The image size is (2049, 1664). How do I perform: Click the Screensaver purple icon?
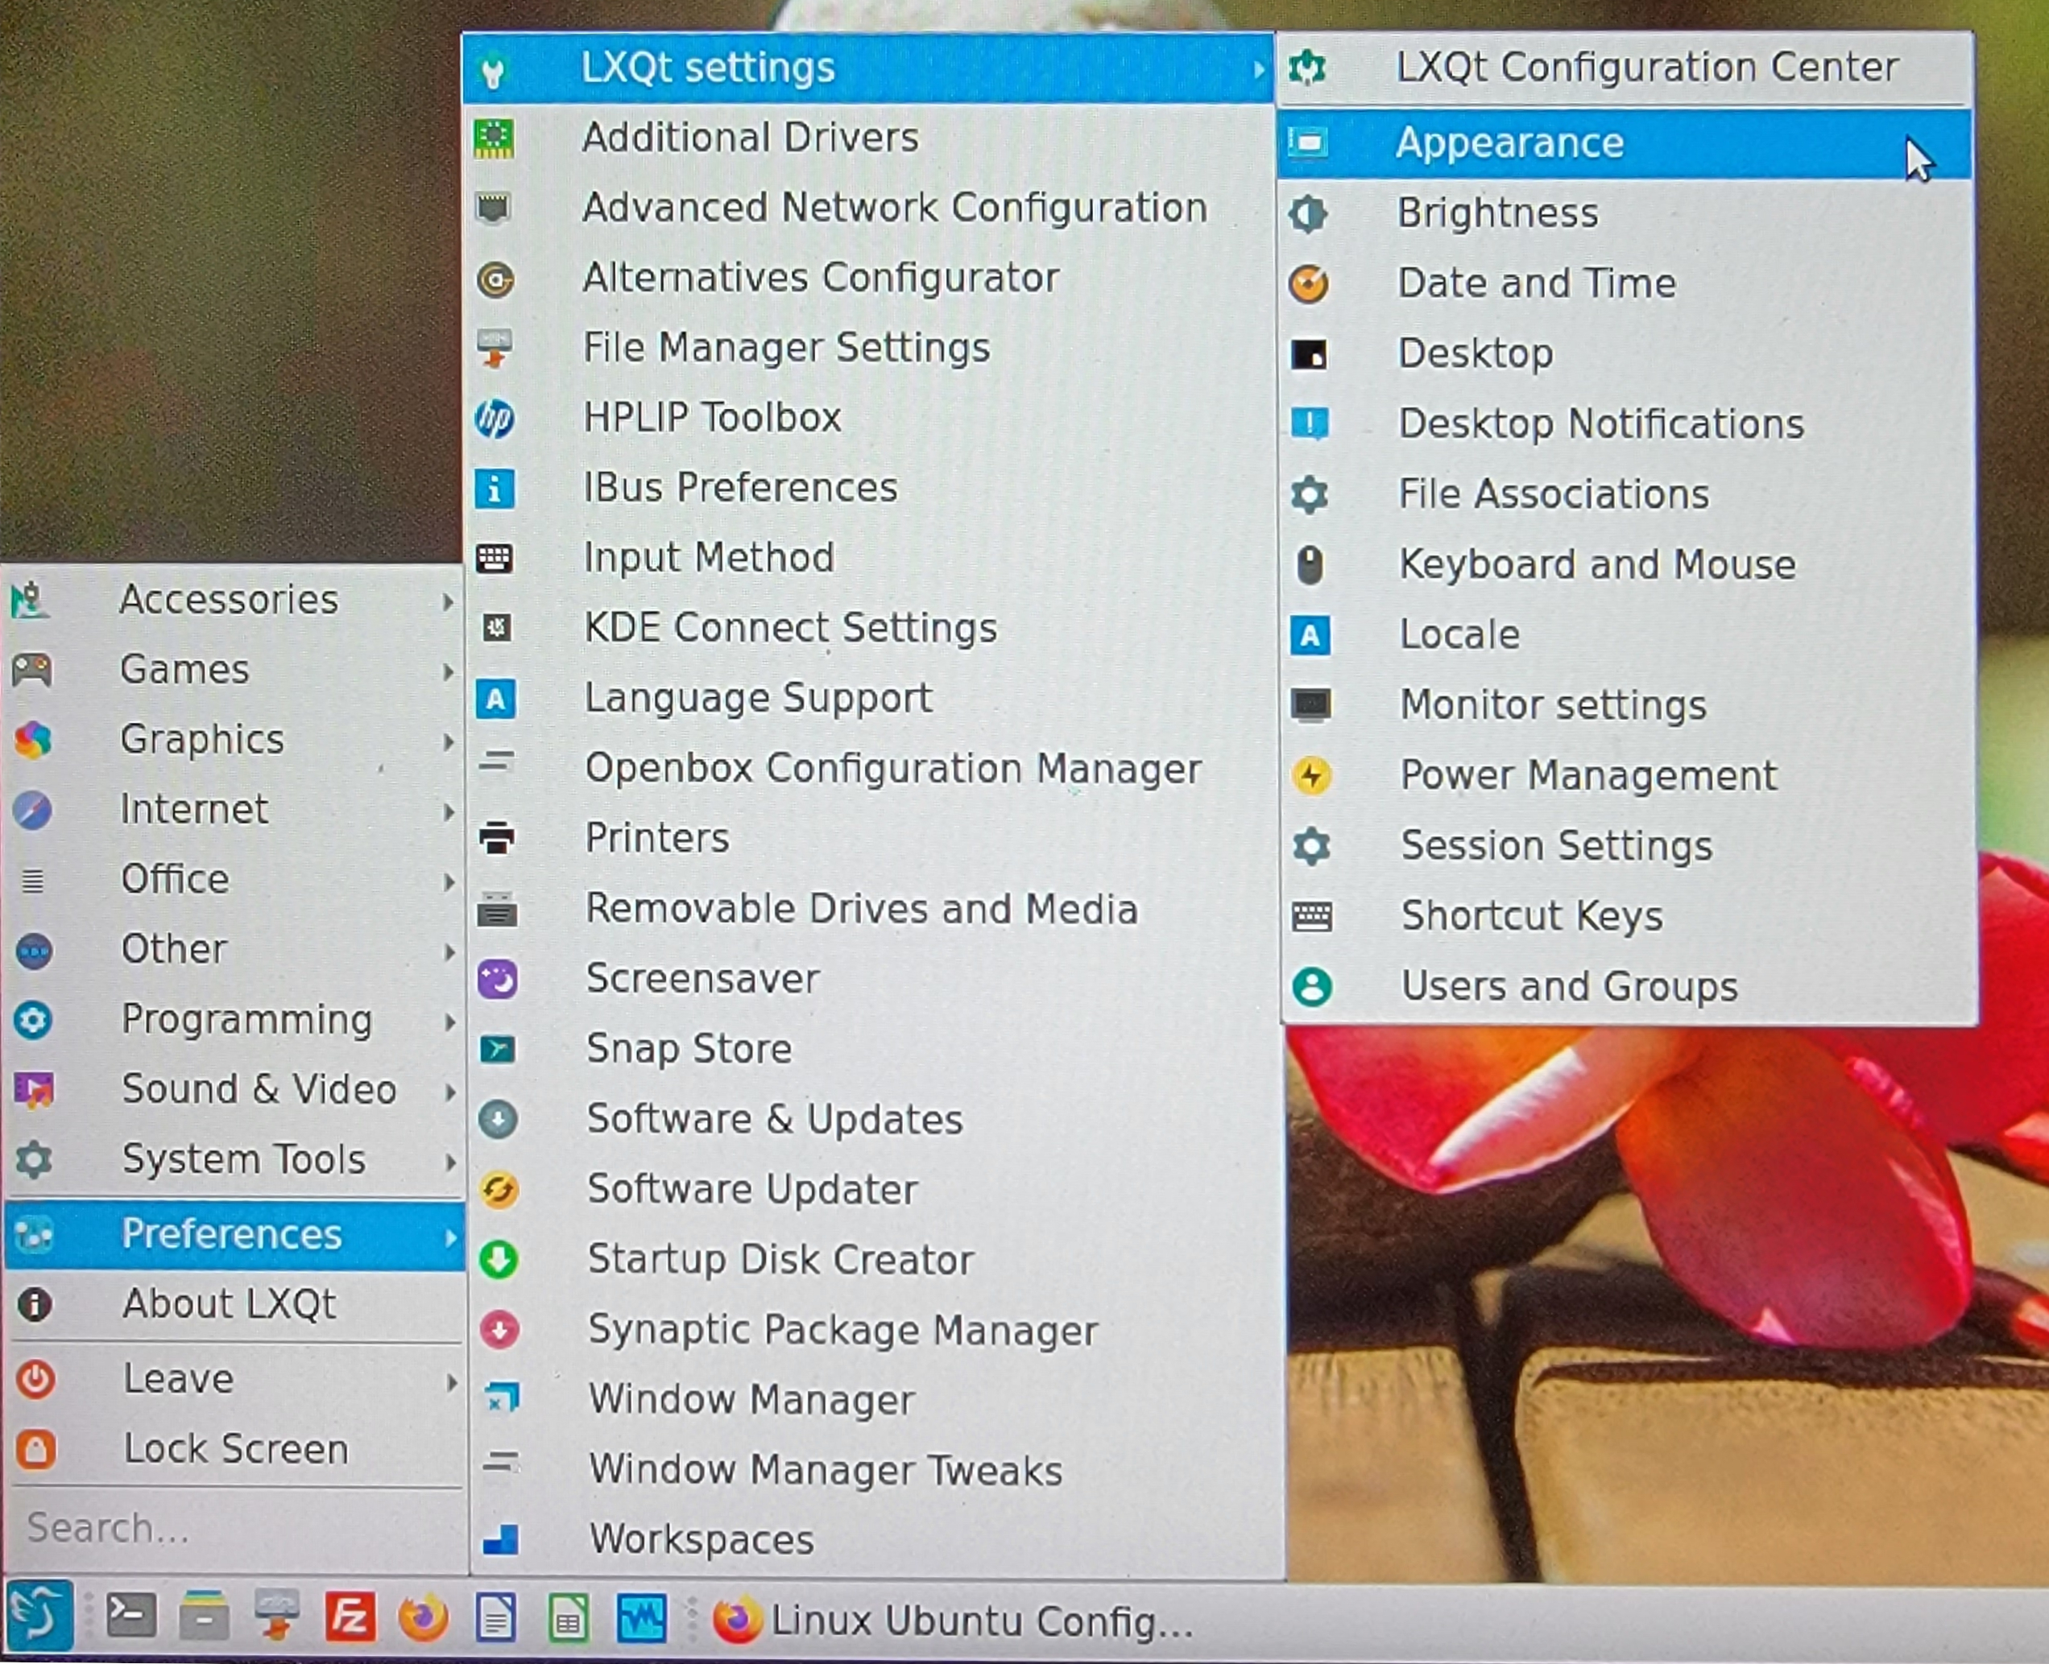[498, 980]
